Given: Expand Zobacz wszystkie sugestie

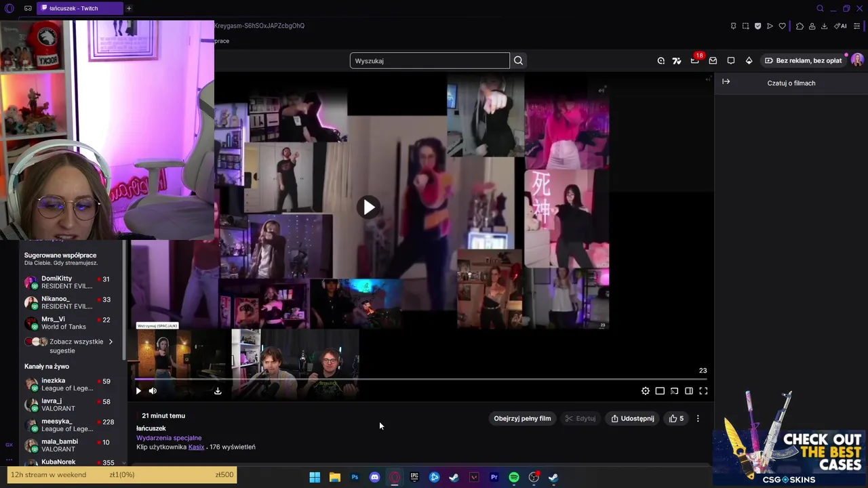Looking at the screenshot, I should pyautogui.click(x=71, y=346).
